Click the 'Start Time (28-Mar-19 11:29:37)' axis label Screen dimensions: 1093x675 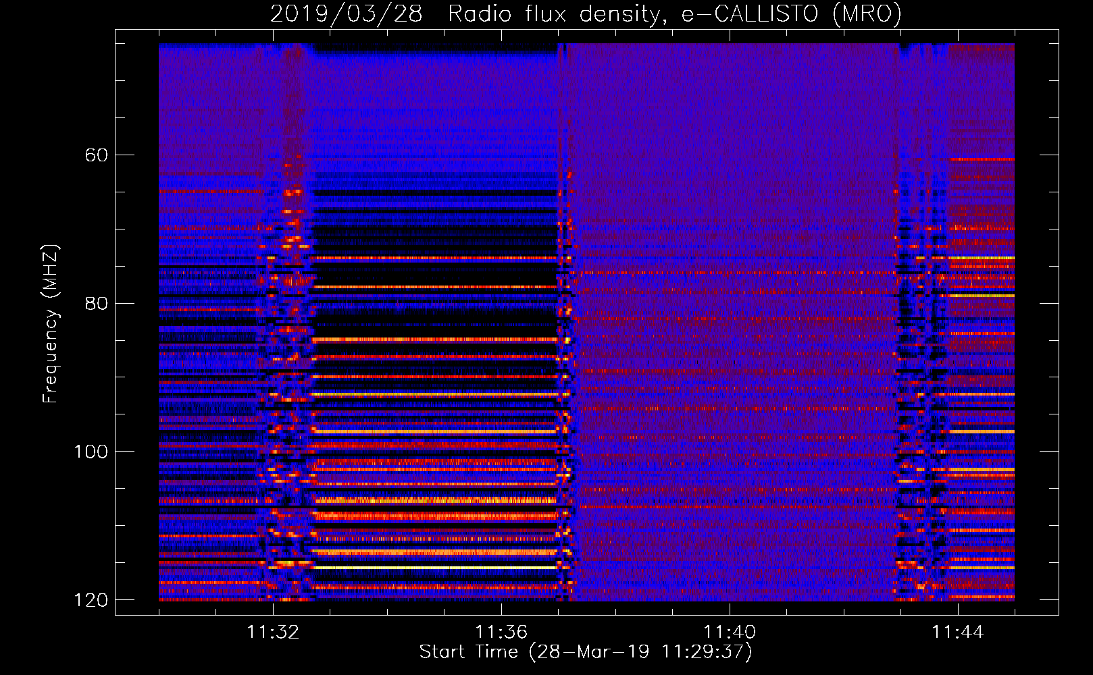coord(586,652)
